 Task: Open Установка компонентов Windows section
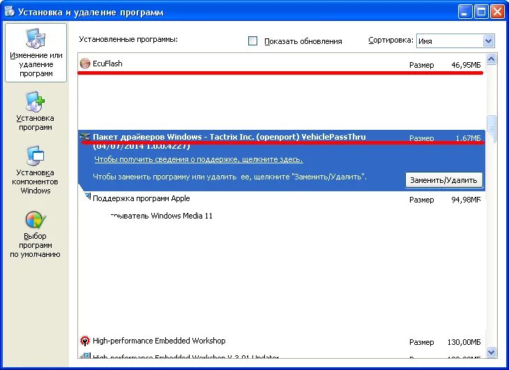(35, 170)
